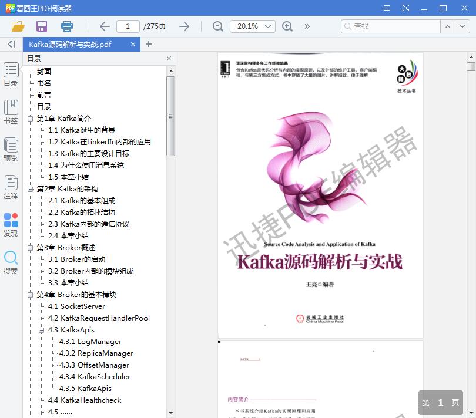Click the 查找 search input field
476x418 pixels.
[390, 26]
